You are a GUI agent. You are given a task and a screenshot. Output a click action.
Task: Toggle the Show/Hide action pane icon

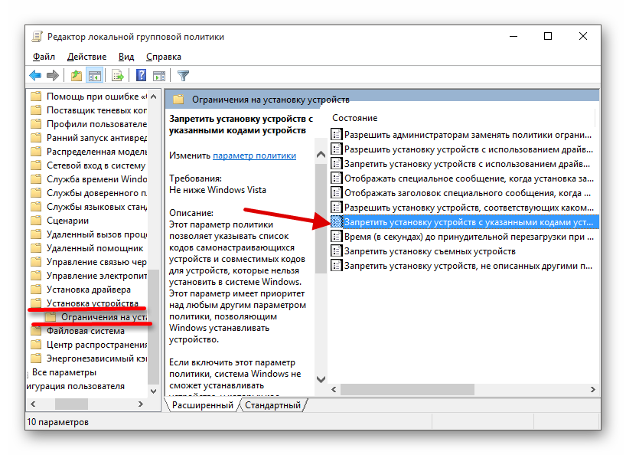coord(159,75)
